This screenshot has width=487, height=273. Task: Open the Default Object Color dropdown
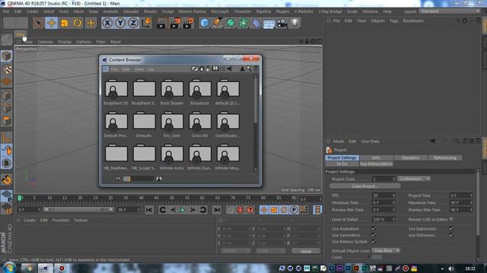click(386, 251)
